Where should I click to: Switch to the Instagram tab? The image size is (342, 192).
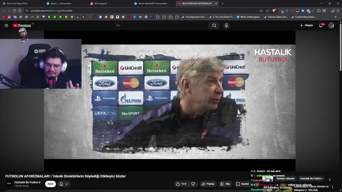coord(110,3)
